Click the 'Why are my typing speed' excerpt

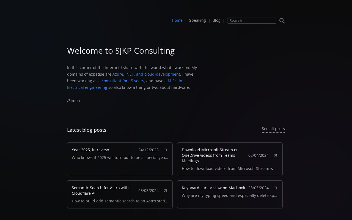[x=230, y=196]
